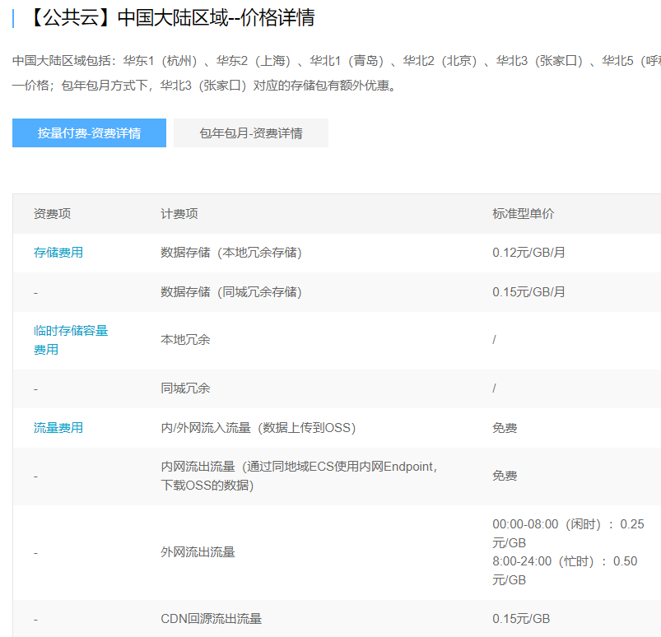The image size is (661, 637).
Task: Select the 闲时 0.25元/GB price text
Action: click(568, 533)
